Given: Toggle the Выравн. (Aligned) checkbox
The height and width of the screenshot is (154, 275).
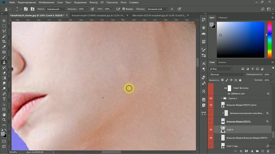Looking at the screenshot, I should click(x=123, y=9).
